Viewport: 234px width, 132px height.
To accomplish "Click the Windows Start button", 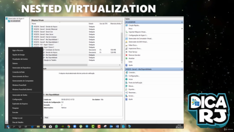I will click(8, 126).
